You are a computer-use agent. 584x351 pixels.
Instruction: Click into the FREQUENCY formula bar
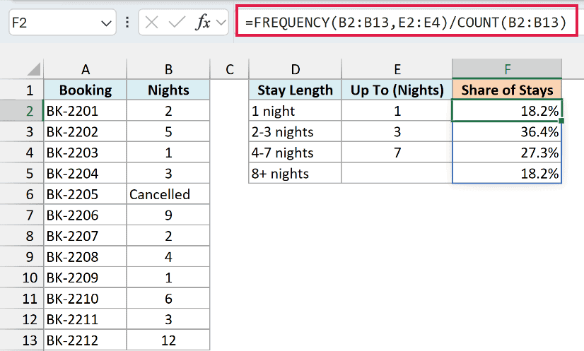[406, 23]
